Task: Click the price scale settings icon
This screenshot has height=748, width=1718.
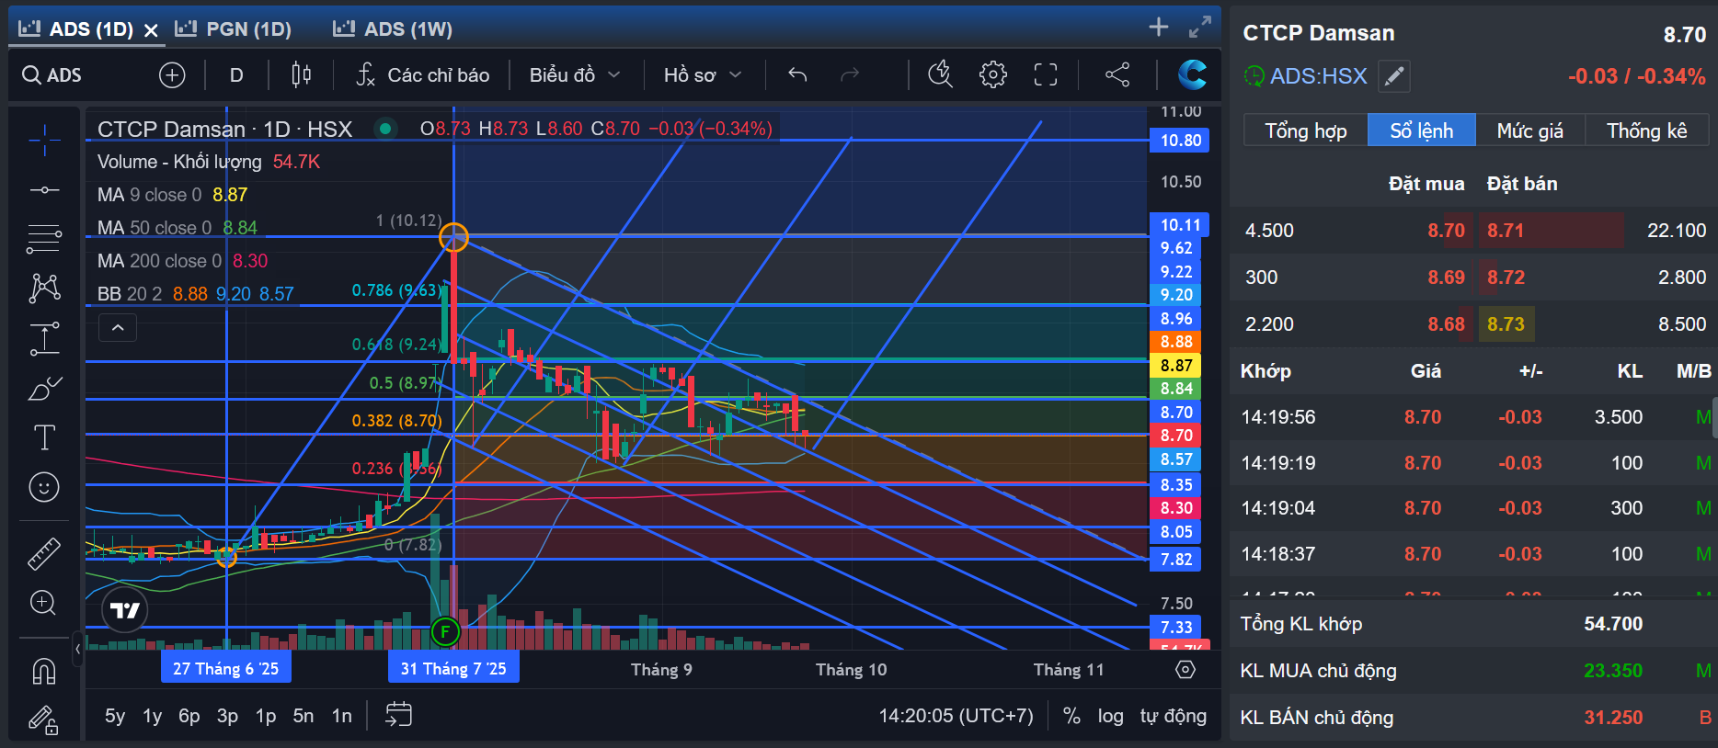Action: [1185, 670]
